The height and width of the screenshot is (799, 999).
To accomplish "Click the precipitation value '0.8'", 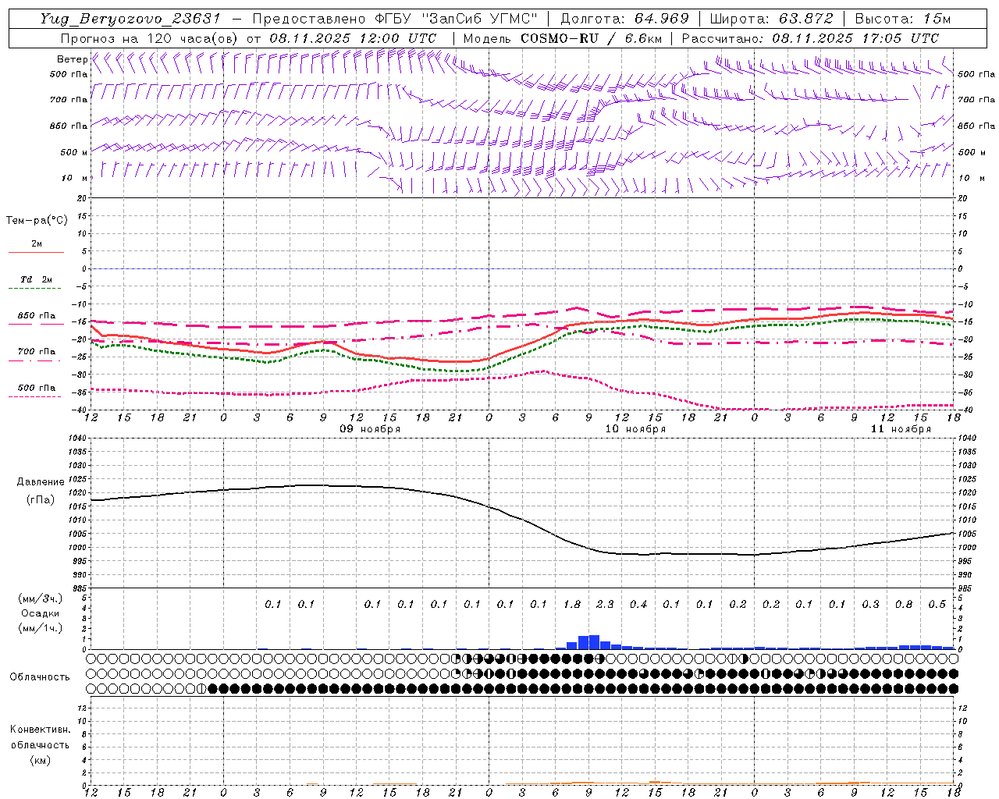I will coord(904,605).
